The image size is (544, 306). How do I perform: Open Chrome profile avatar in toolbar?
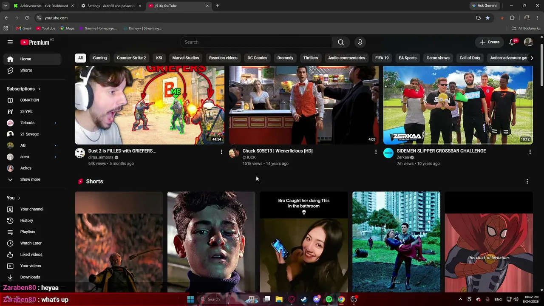(527, 18)
